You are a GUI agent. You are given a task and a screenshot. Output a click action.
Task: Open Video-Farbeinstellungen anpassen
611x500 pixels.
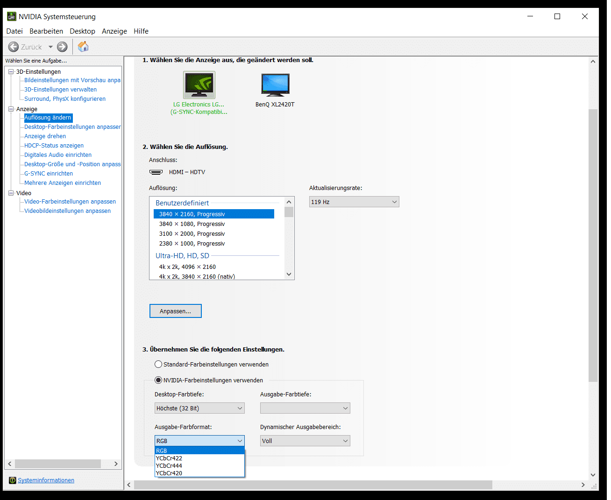tap(70, 202)
